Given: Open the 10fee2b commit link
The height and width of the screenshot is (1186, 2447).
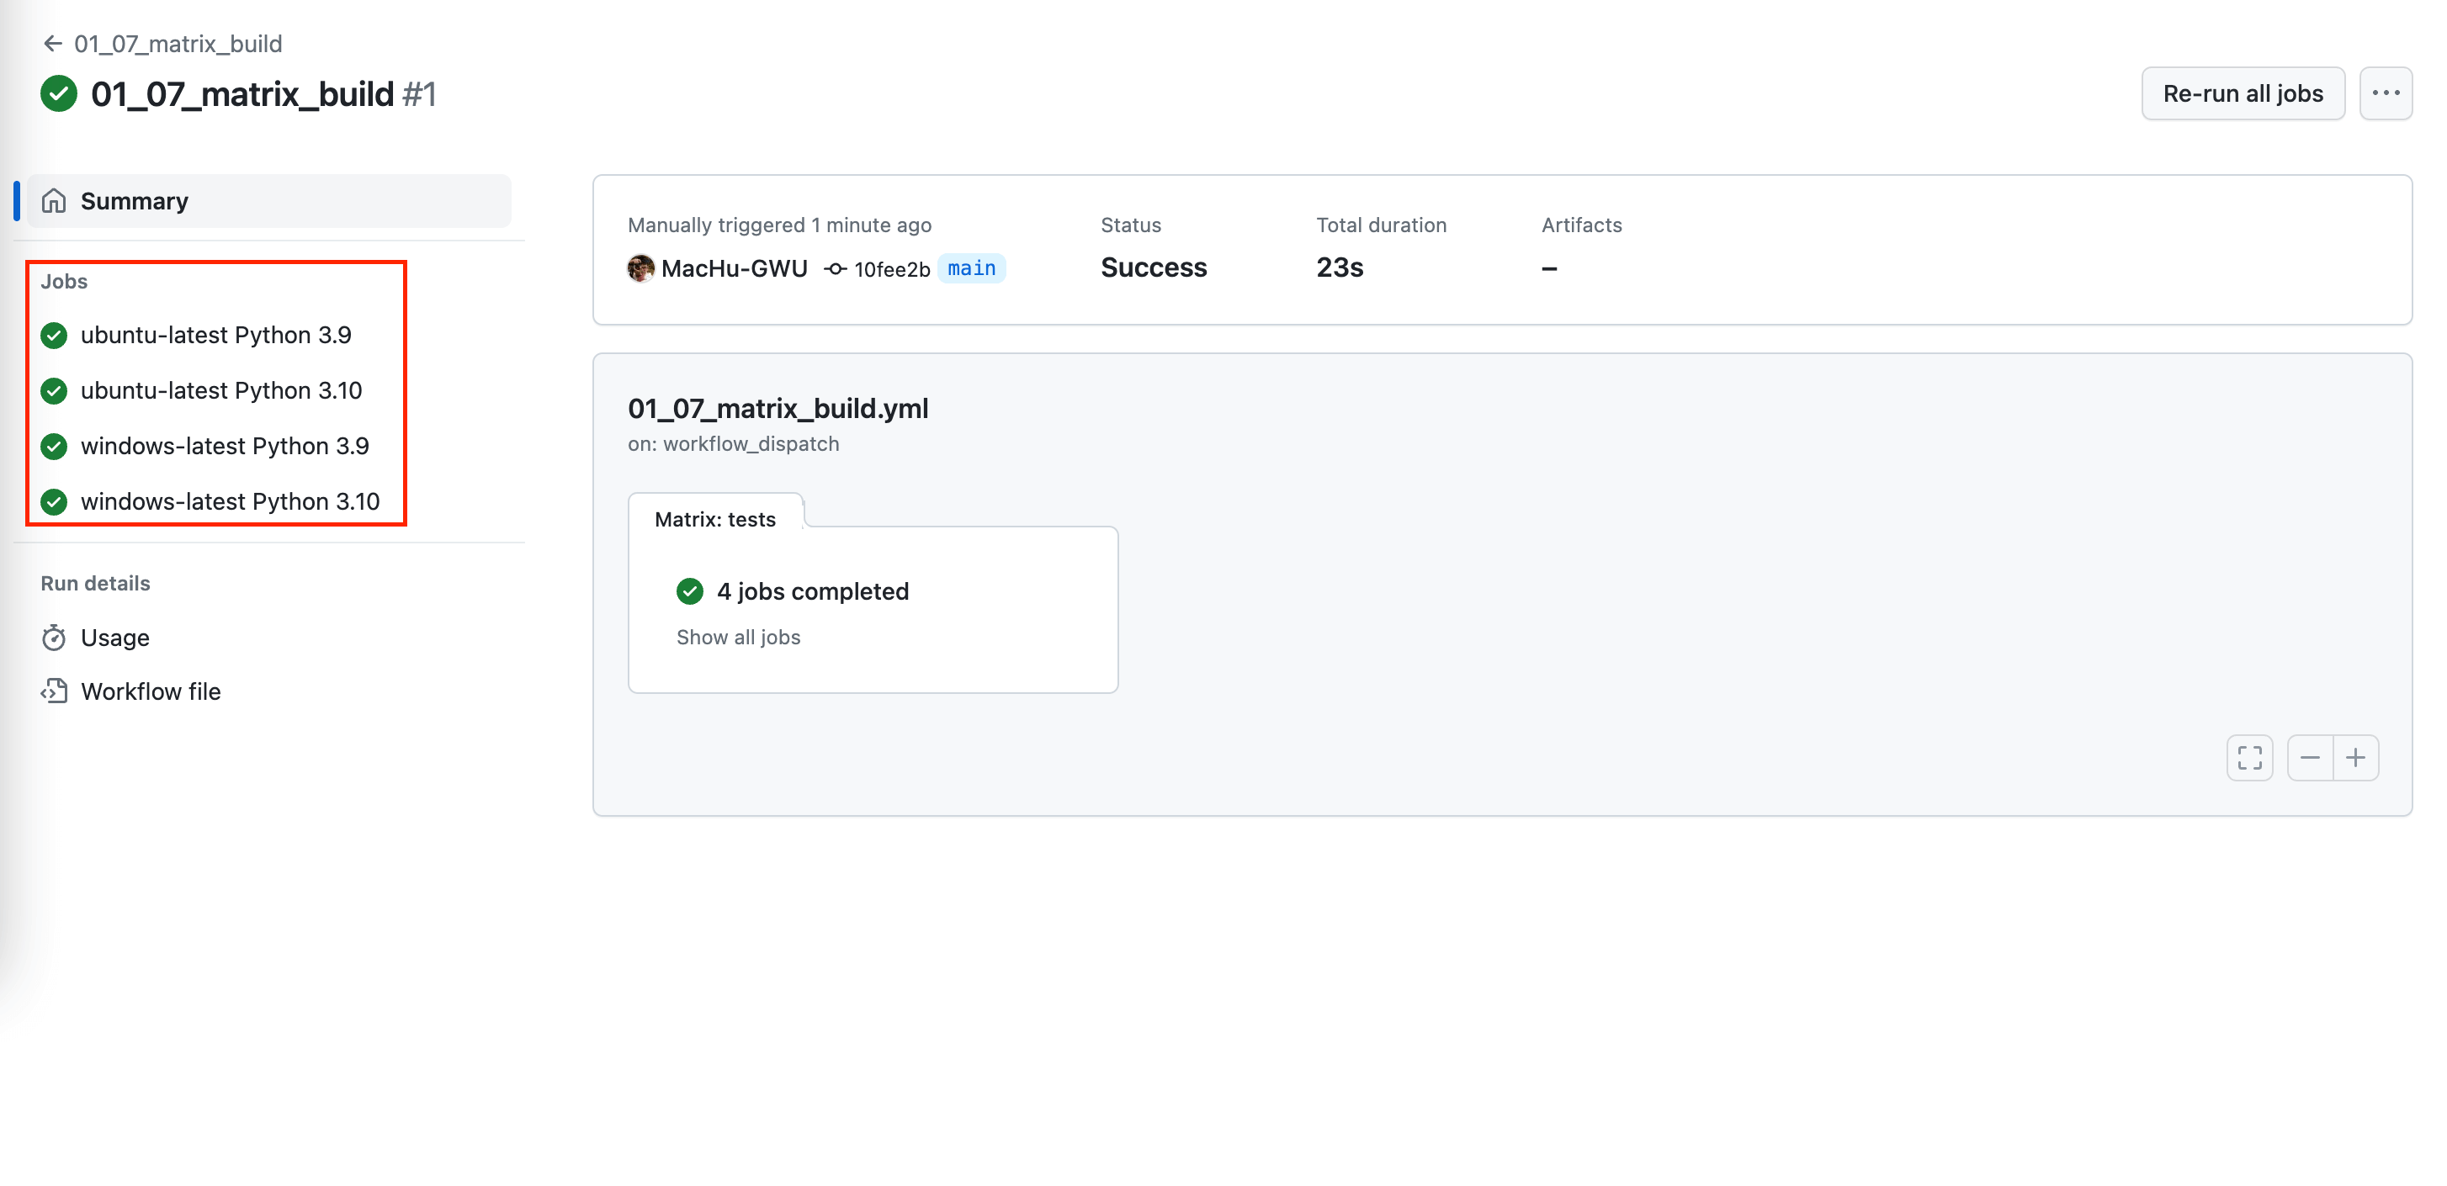Looking at the screenshot, I should (x=891, y=270).
